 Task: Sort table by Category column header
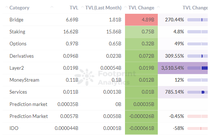pos(19,8)
